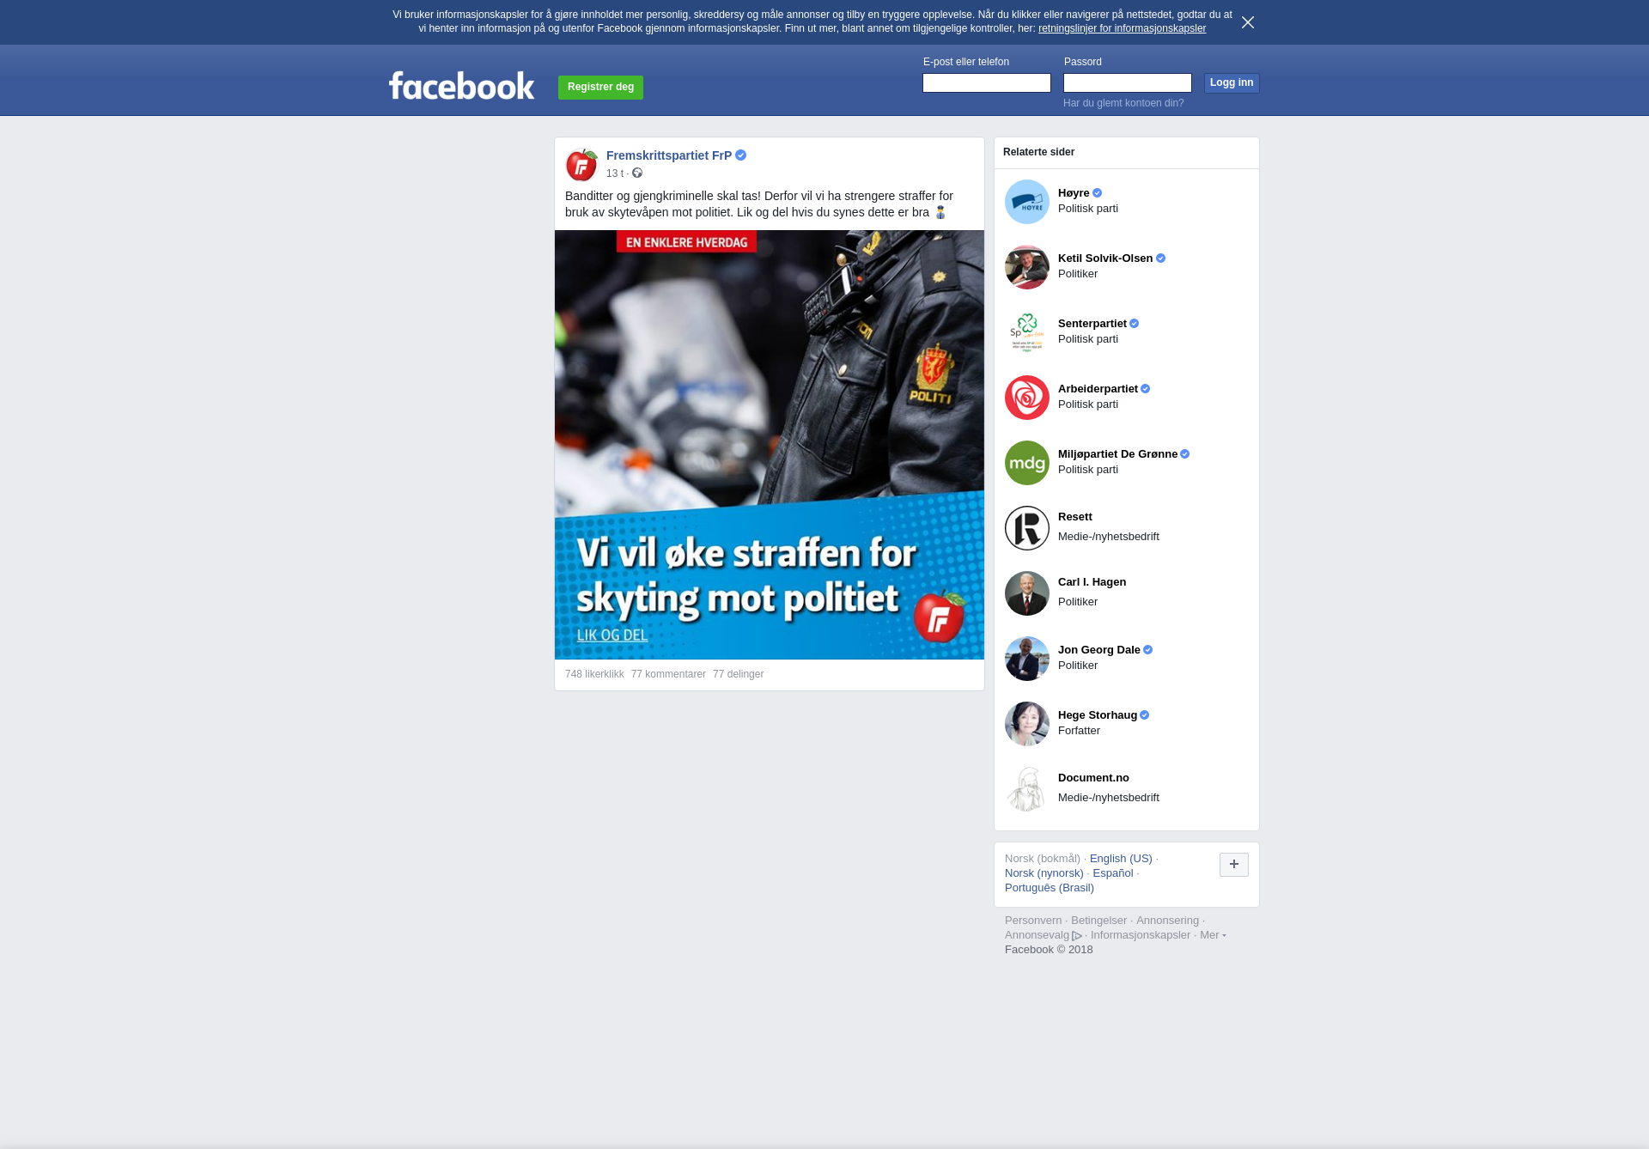
Task: Open retningslinjer for informasjonskapsler link
Action: pos(1122,28)
